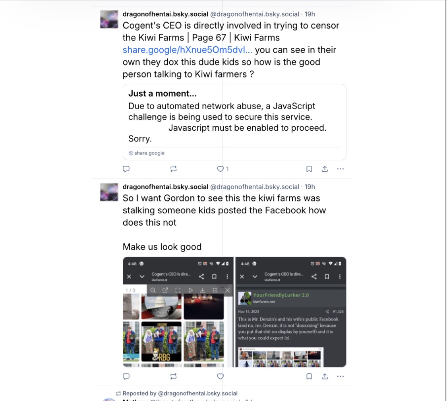Viewport: 447px width, 401px height.
Task: Bookmark the Cogent's CEO post
Action: [309, 169]
